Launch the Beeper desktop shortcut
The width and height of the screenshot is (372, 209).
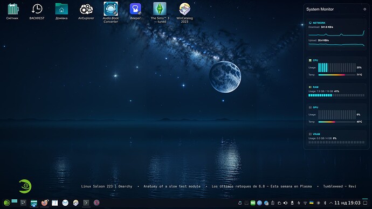(135, 11)
